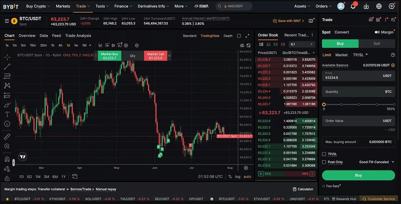Switch to the Overview tab
The width and height of the screenshot is (401, 204).
27,36
